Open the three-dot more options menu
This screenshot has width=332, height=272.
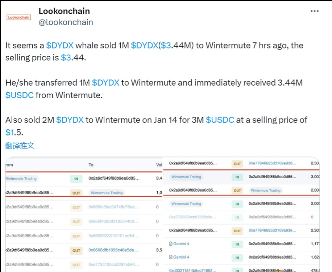point(315,11)
